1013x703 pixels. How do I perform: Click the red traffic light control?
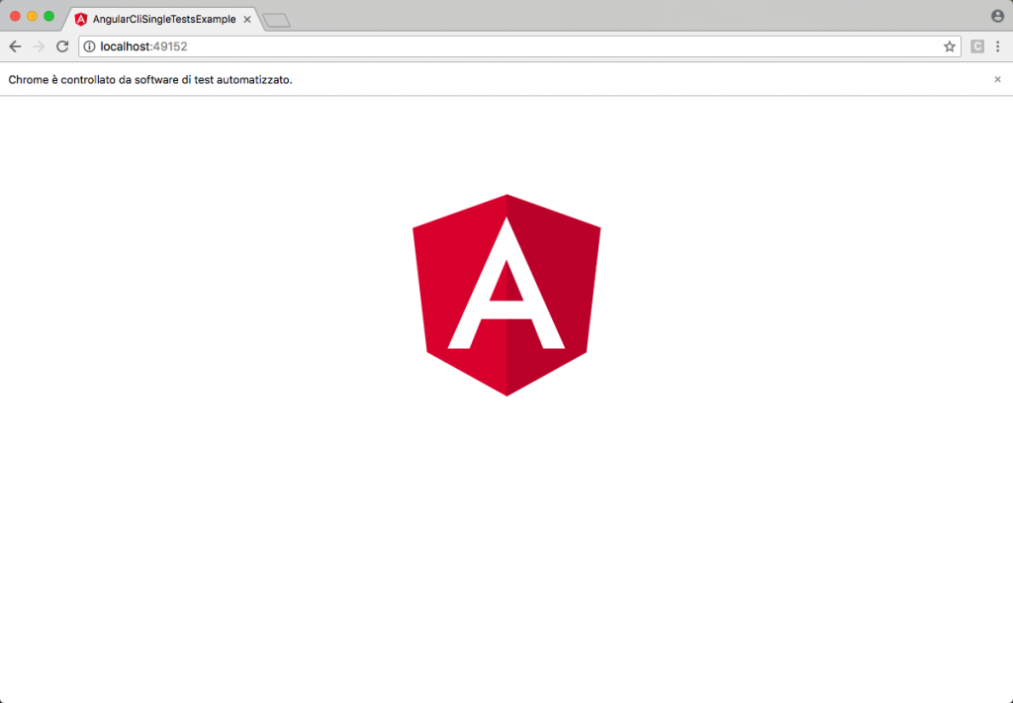(14, 16)
